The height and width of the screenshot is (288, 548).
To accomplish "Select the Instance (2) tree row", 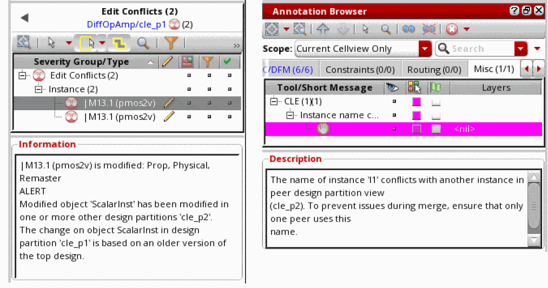I will [127, 89].
